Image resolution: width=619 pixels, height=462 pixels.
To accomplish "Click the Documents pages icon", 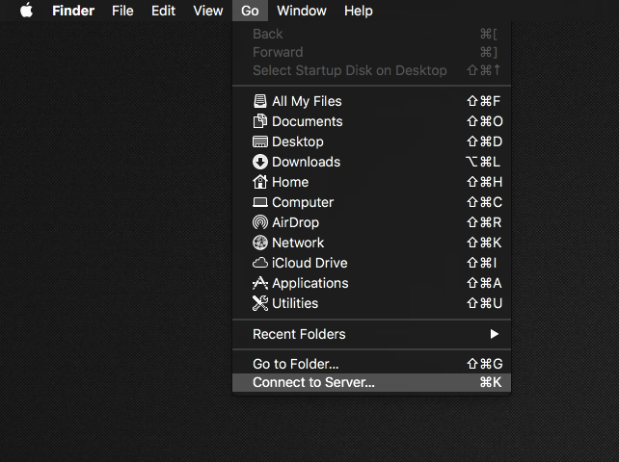I will pyautogui.click(x=259, y=121).
